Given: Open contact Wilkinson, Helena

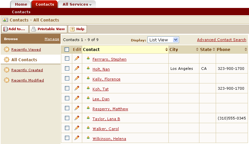Looking at the screenshot, I should (109, 139).
